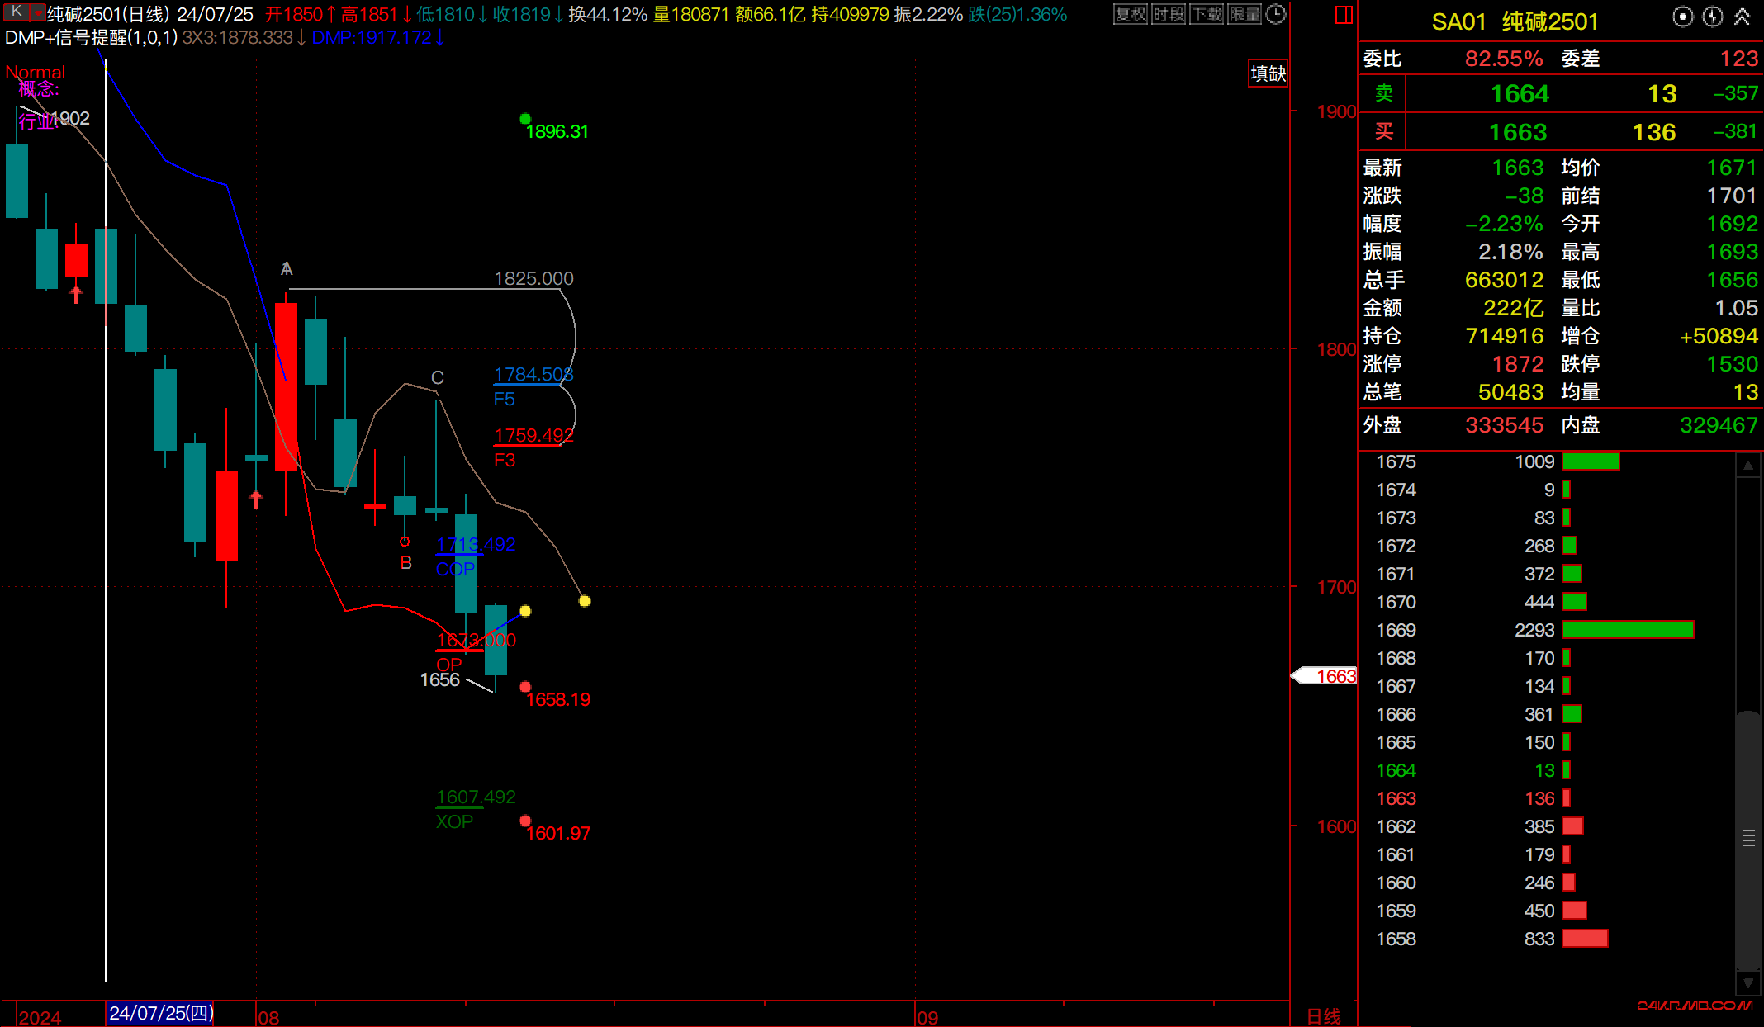
Task: Click the lightning bolt icon in quote header
Action: tap(1713, 17)
